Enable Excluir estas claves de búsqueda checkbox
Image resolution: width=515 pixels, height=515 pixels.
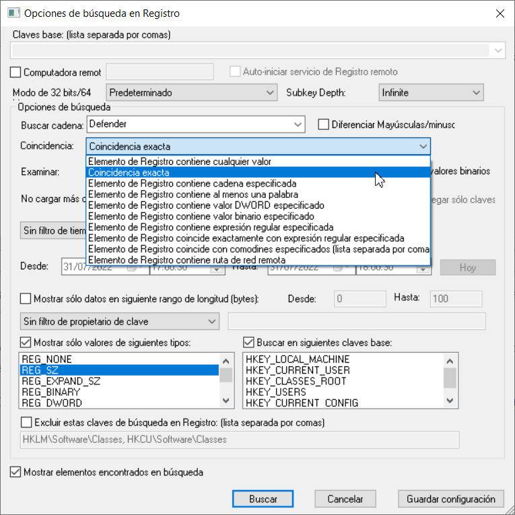[x=26, y=423]
